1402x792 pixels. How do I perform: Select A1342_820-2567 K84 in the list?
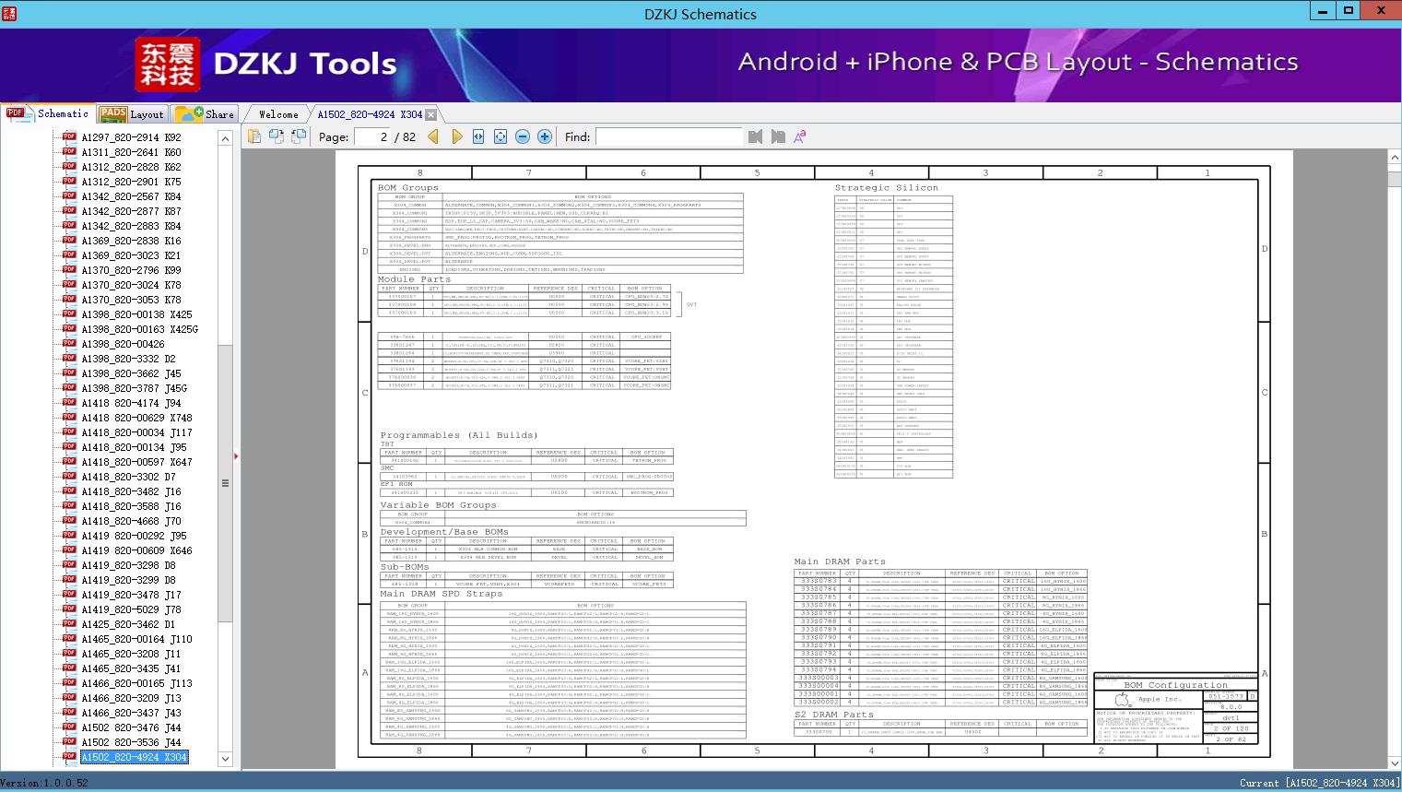tap(131, 196)
